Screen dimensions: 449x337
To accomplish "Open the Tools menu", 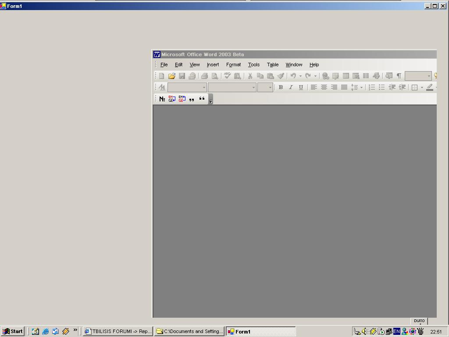I will (254, 65).
